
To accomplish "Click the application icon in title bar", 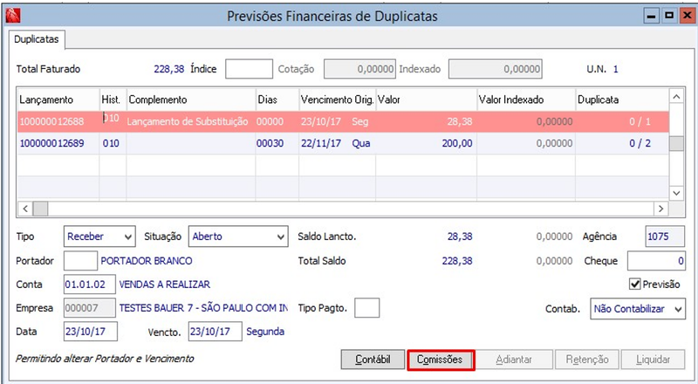I will [13, 16].
